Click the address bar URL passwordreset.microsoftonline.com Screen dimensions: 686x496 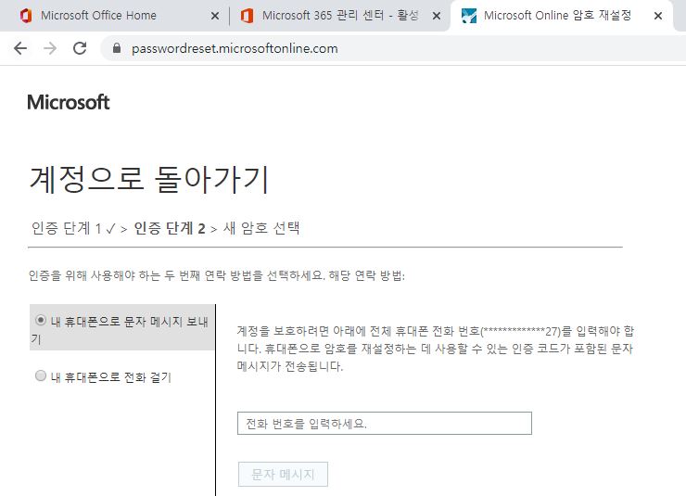pyautogui.click(x=235, y=48)
